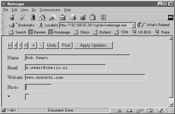Go to next record with > button
Screen dimensions: 175x114
point(20,45)
